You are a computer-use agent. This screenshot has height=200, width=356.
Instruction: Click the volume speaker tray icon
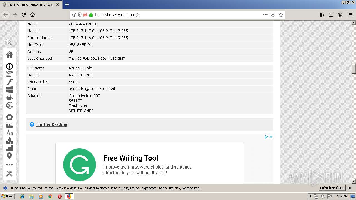[323, 196]
